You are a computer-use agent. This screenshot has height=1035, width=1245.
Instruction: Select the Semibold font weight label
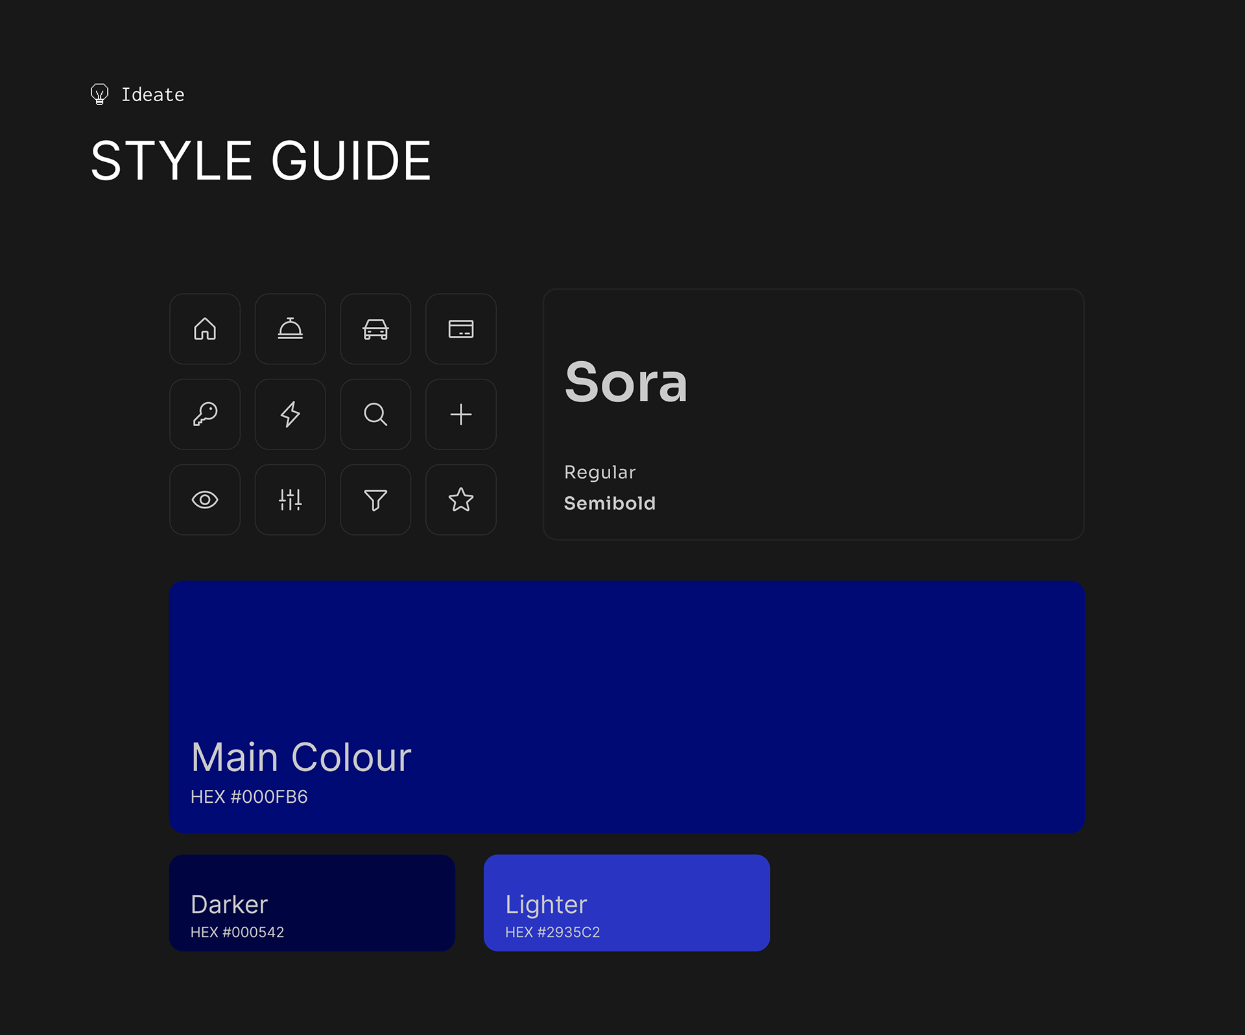pyautogui.click(x=610, y=503)
